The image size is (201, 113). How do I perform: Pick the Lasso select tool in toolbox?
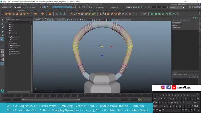click(2, 24)
